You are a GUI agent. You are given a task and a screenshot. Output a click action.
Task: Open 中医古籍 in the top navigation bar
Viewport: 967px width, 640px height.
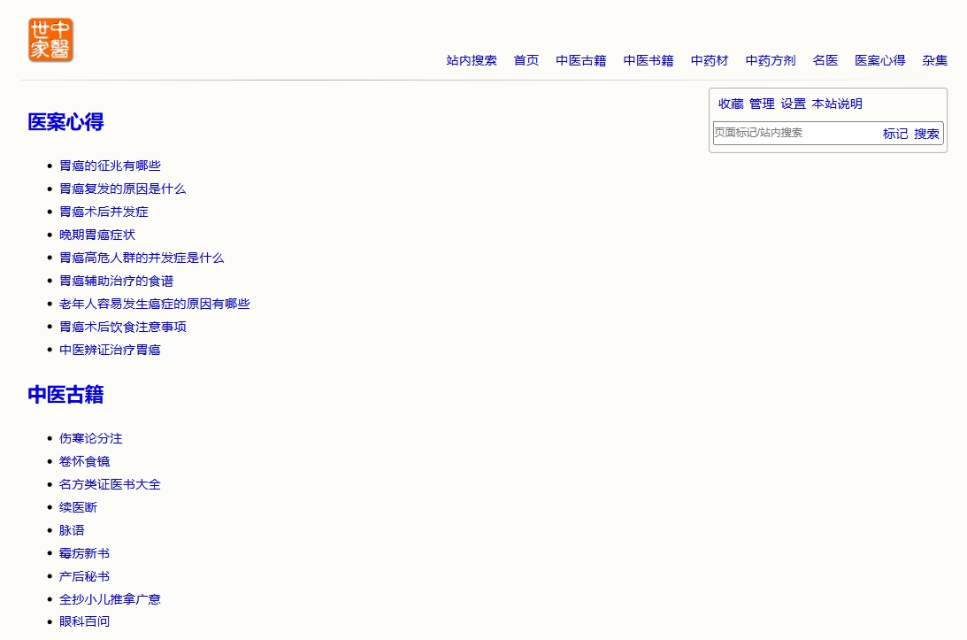(x=581, y=60)
